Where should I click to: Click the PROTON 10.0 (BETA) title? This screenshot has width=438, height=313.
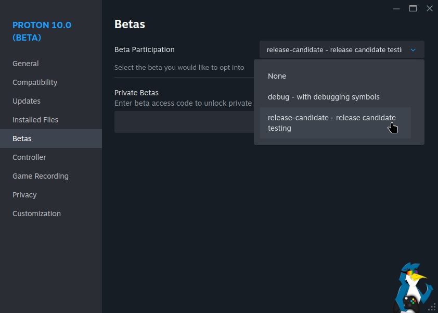coord(42,31)
